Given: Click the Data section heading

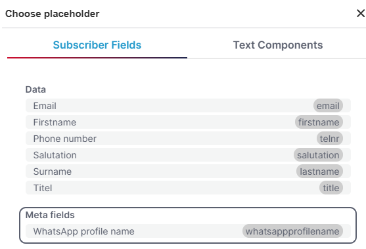Looking at the screenshot, I should click(35, 89).
